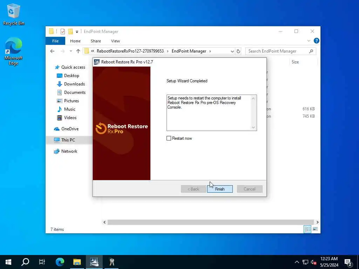Open Customize Quick Access Toolbar dropdown
This screenshot has width=359, height=269.
[x=77, y=32]
